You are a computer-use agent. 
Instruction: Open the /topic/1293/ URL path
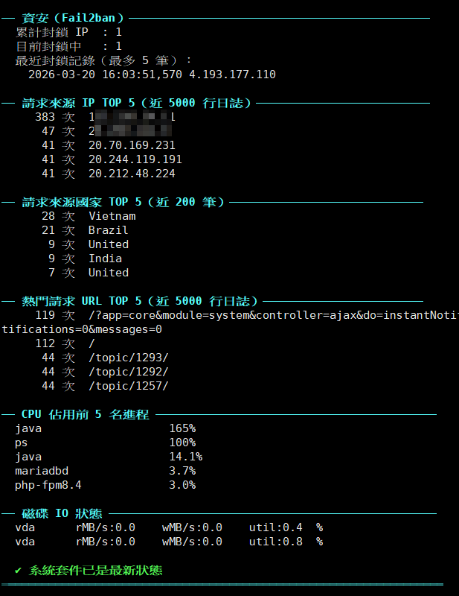pos(128,358)
